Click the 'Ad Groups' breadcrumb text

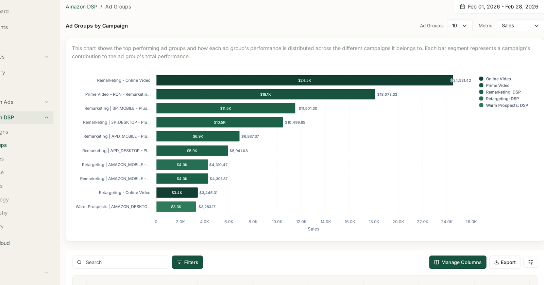tap(118, 7)
